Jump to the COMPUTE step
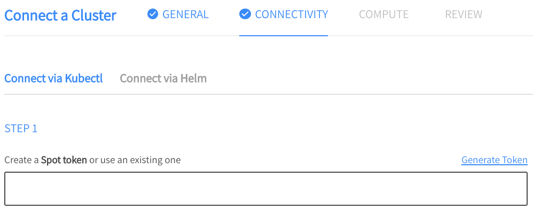 (x=384, y=14)
